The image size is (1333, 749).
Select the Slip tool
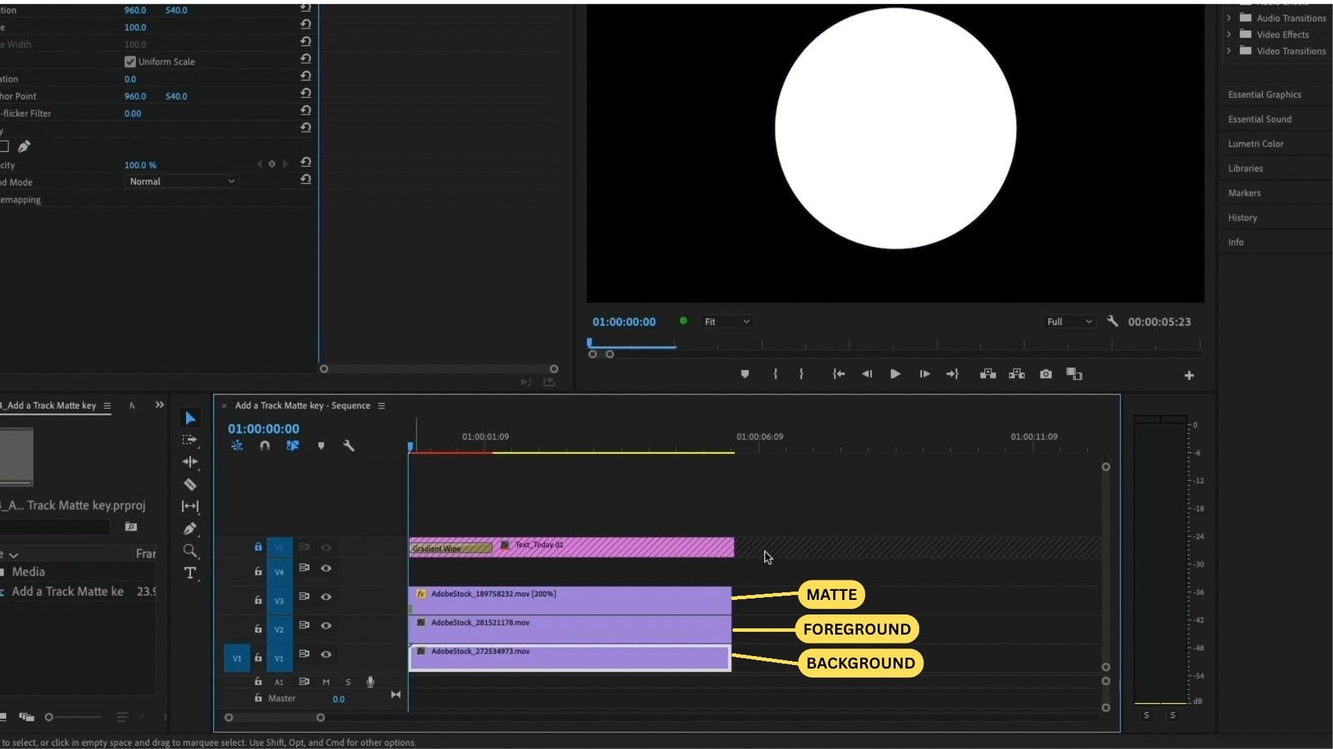tap(190, 506)
